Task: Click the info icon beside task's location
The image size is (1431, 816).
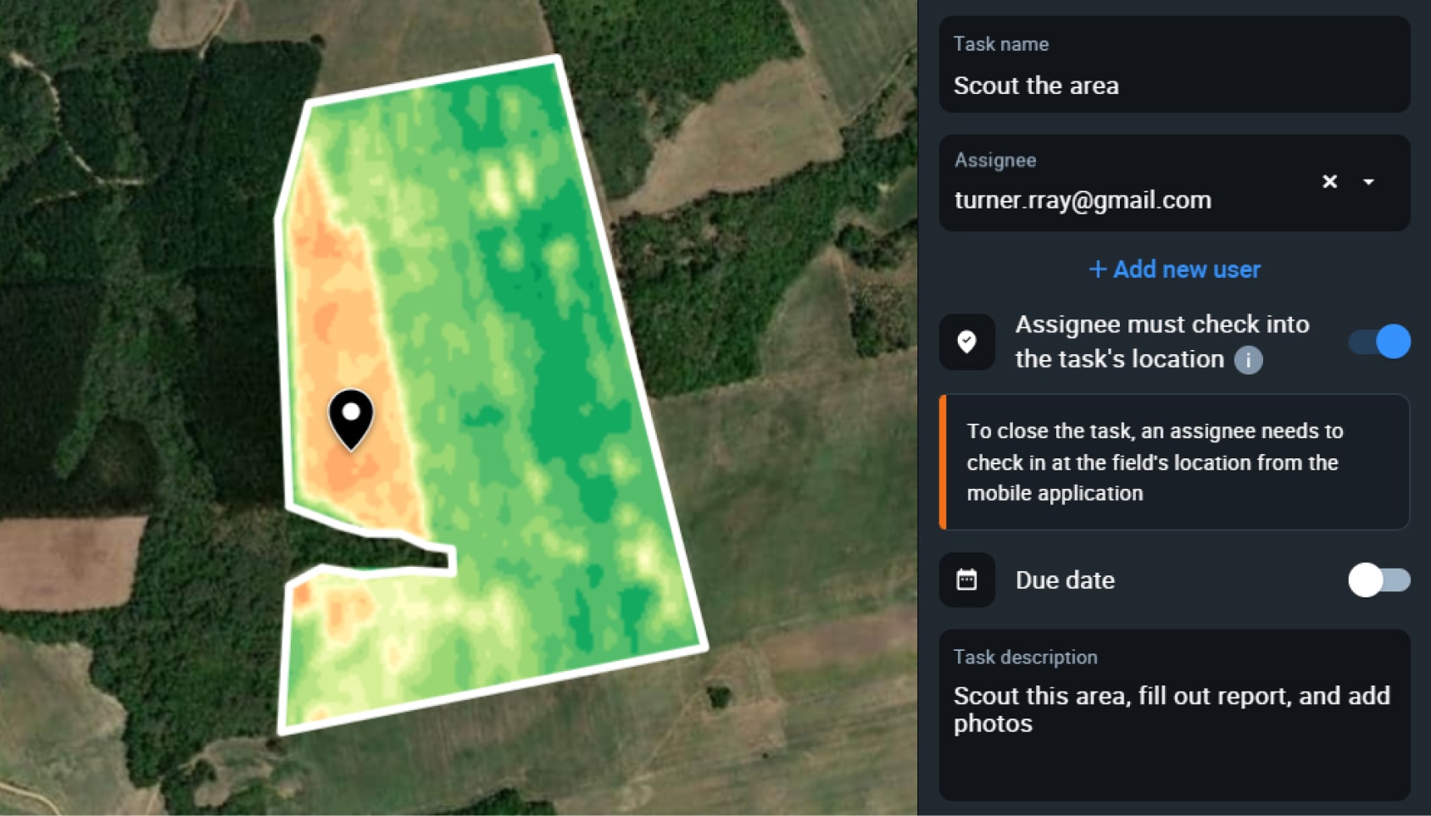Action: pos(1248,360)
